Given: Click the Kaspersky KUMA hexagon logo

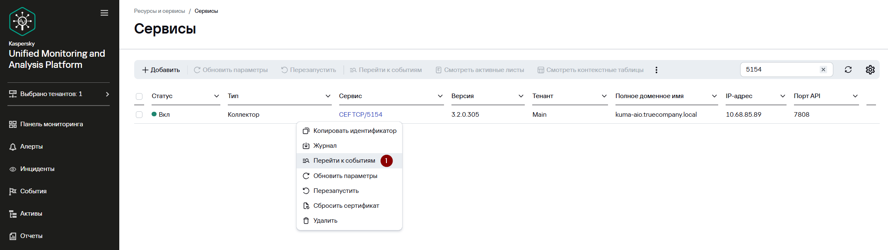Looking at the screenshot, I should click(x=22, y=22).
